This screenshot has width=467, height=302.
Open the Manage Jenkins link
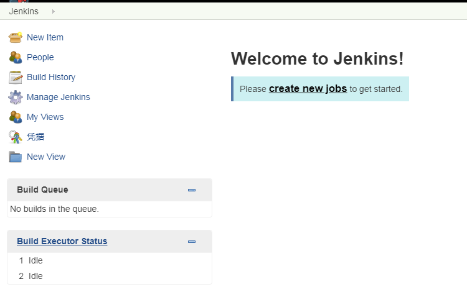pyautogui.click(x=59, y=97)
